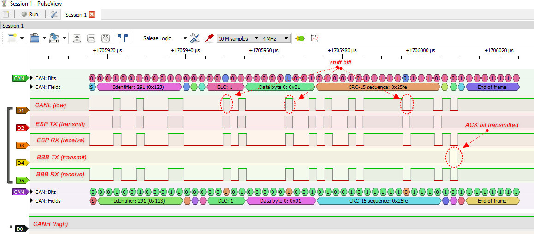Open the 4 MHz sample rate dropdown
This screenshot has width=534, height=234.
click(275, 38)
